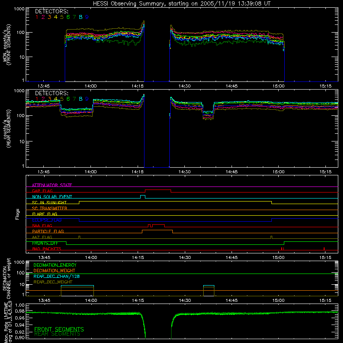Click the SC_IN_SUNLIGHT flag label
This screenshot has width=343, height=343.
point(49,202)
